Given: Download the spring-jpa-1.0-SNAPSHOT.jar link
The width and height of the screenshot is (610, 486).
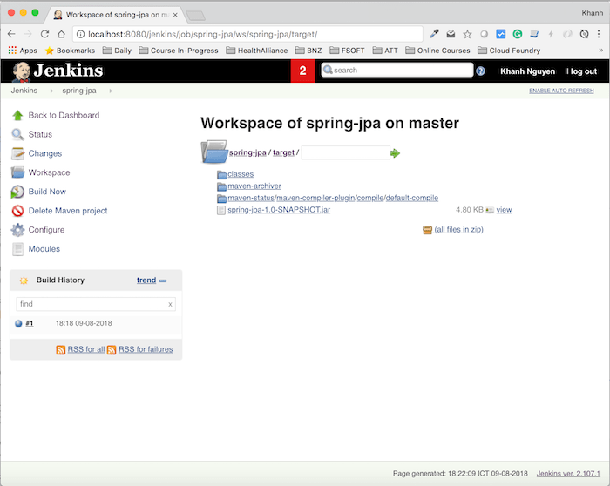Looking at the screenshot, I should 279,210.
